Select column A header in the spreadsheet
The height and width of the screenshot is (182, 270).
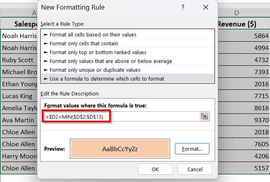[19, 13]
